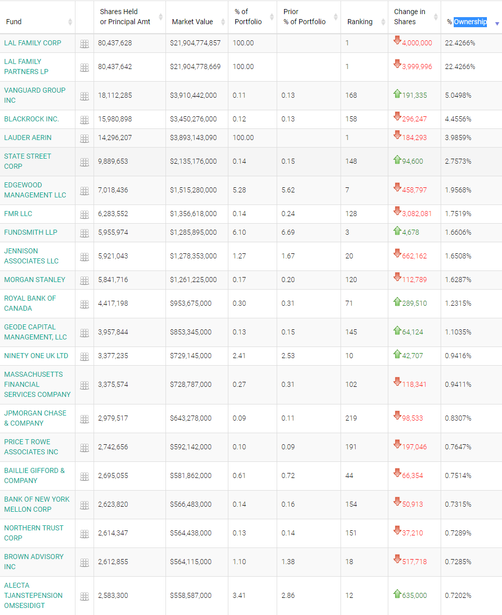Open grid icon for FUNDSMITH LLP row
Viewport: 502px width, 615px height.
(85, 233)
